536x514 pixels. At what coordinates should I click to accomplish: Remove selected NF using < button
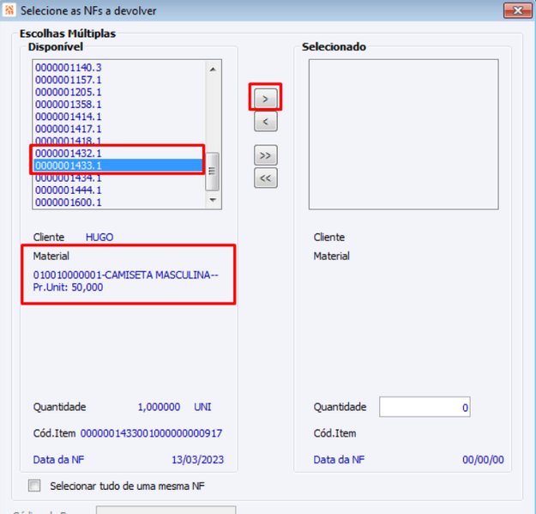(265, 121)
